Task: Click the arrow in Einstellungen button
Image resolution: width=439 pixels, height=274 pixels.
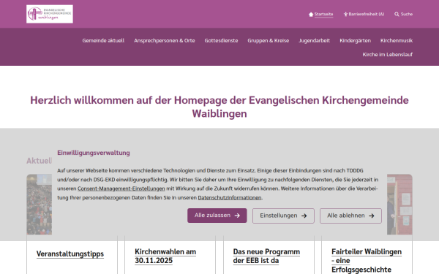Action: click(304, 216)
